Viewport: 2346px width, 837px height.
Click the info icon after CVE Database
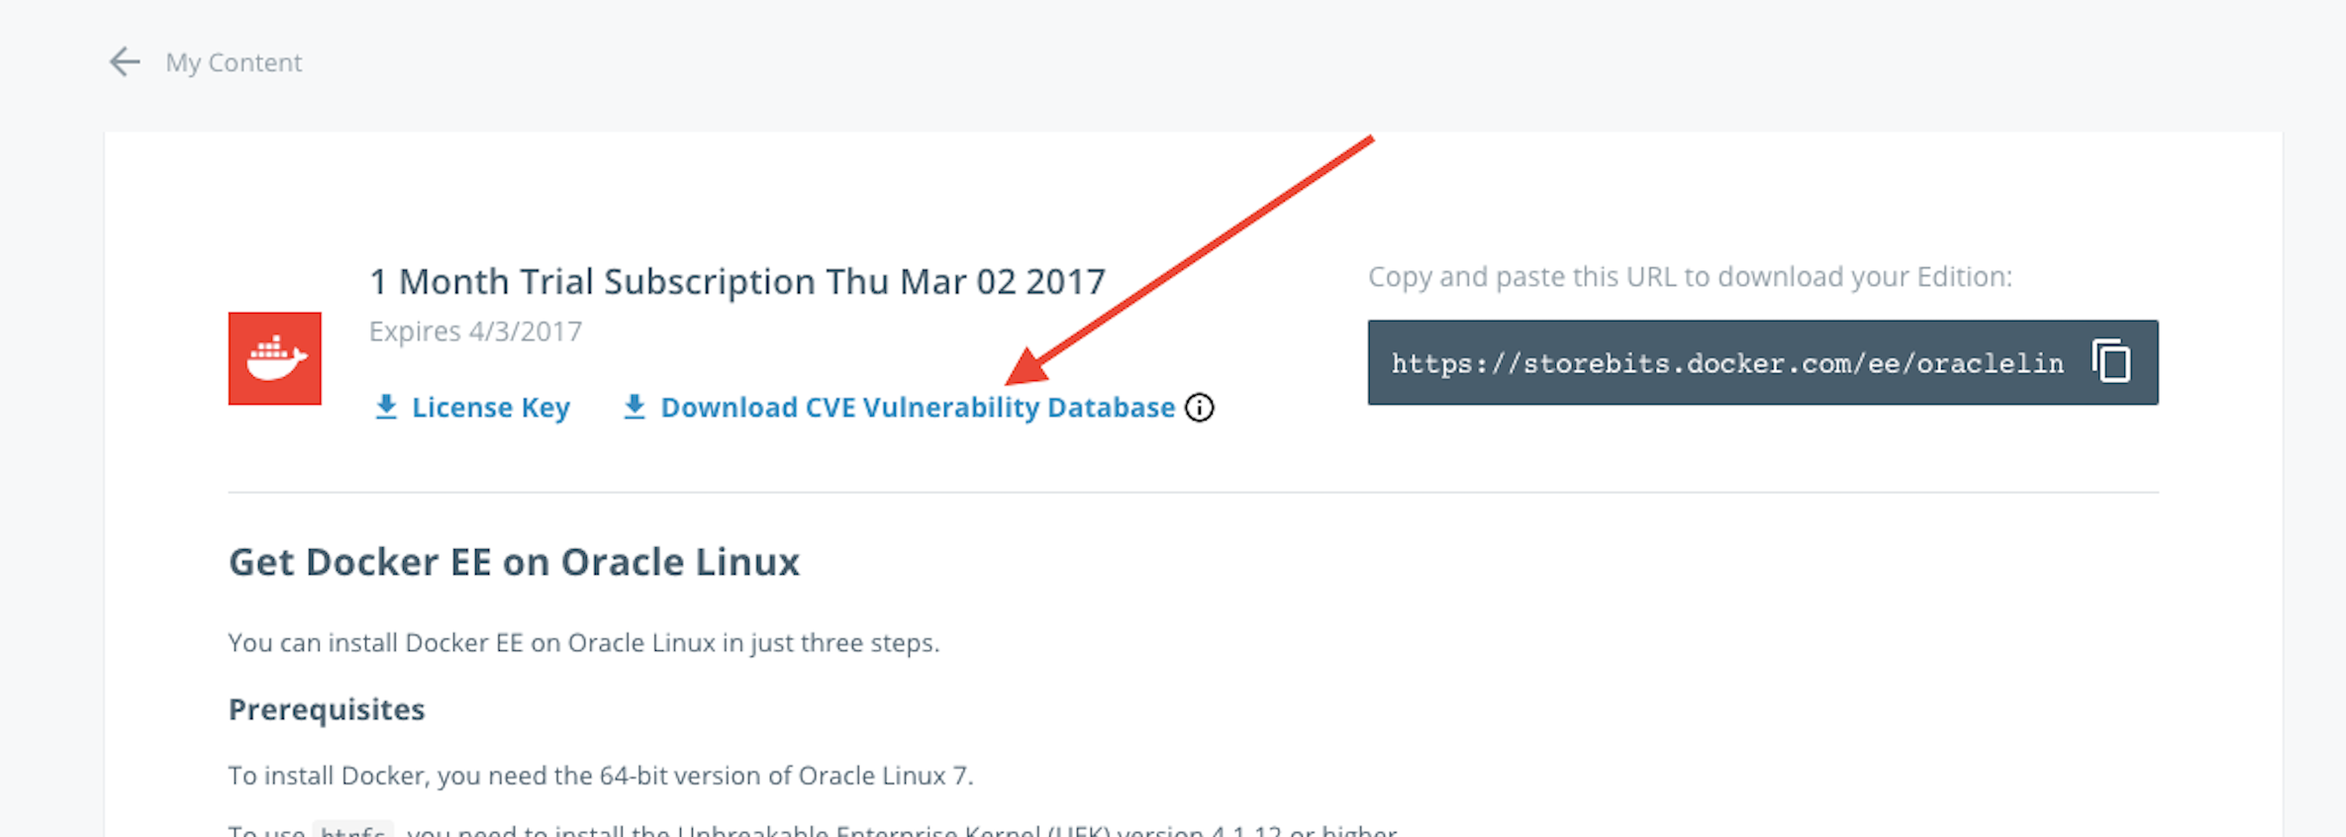[1200, 408]
